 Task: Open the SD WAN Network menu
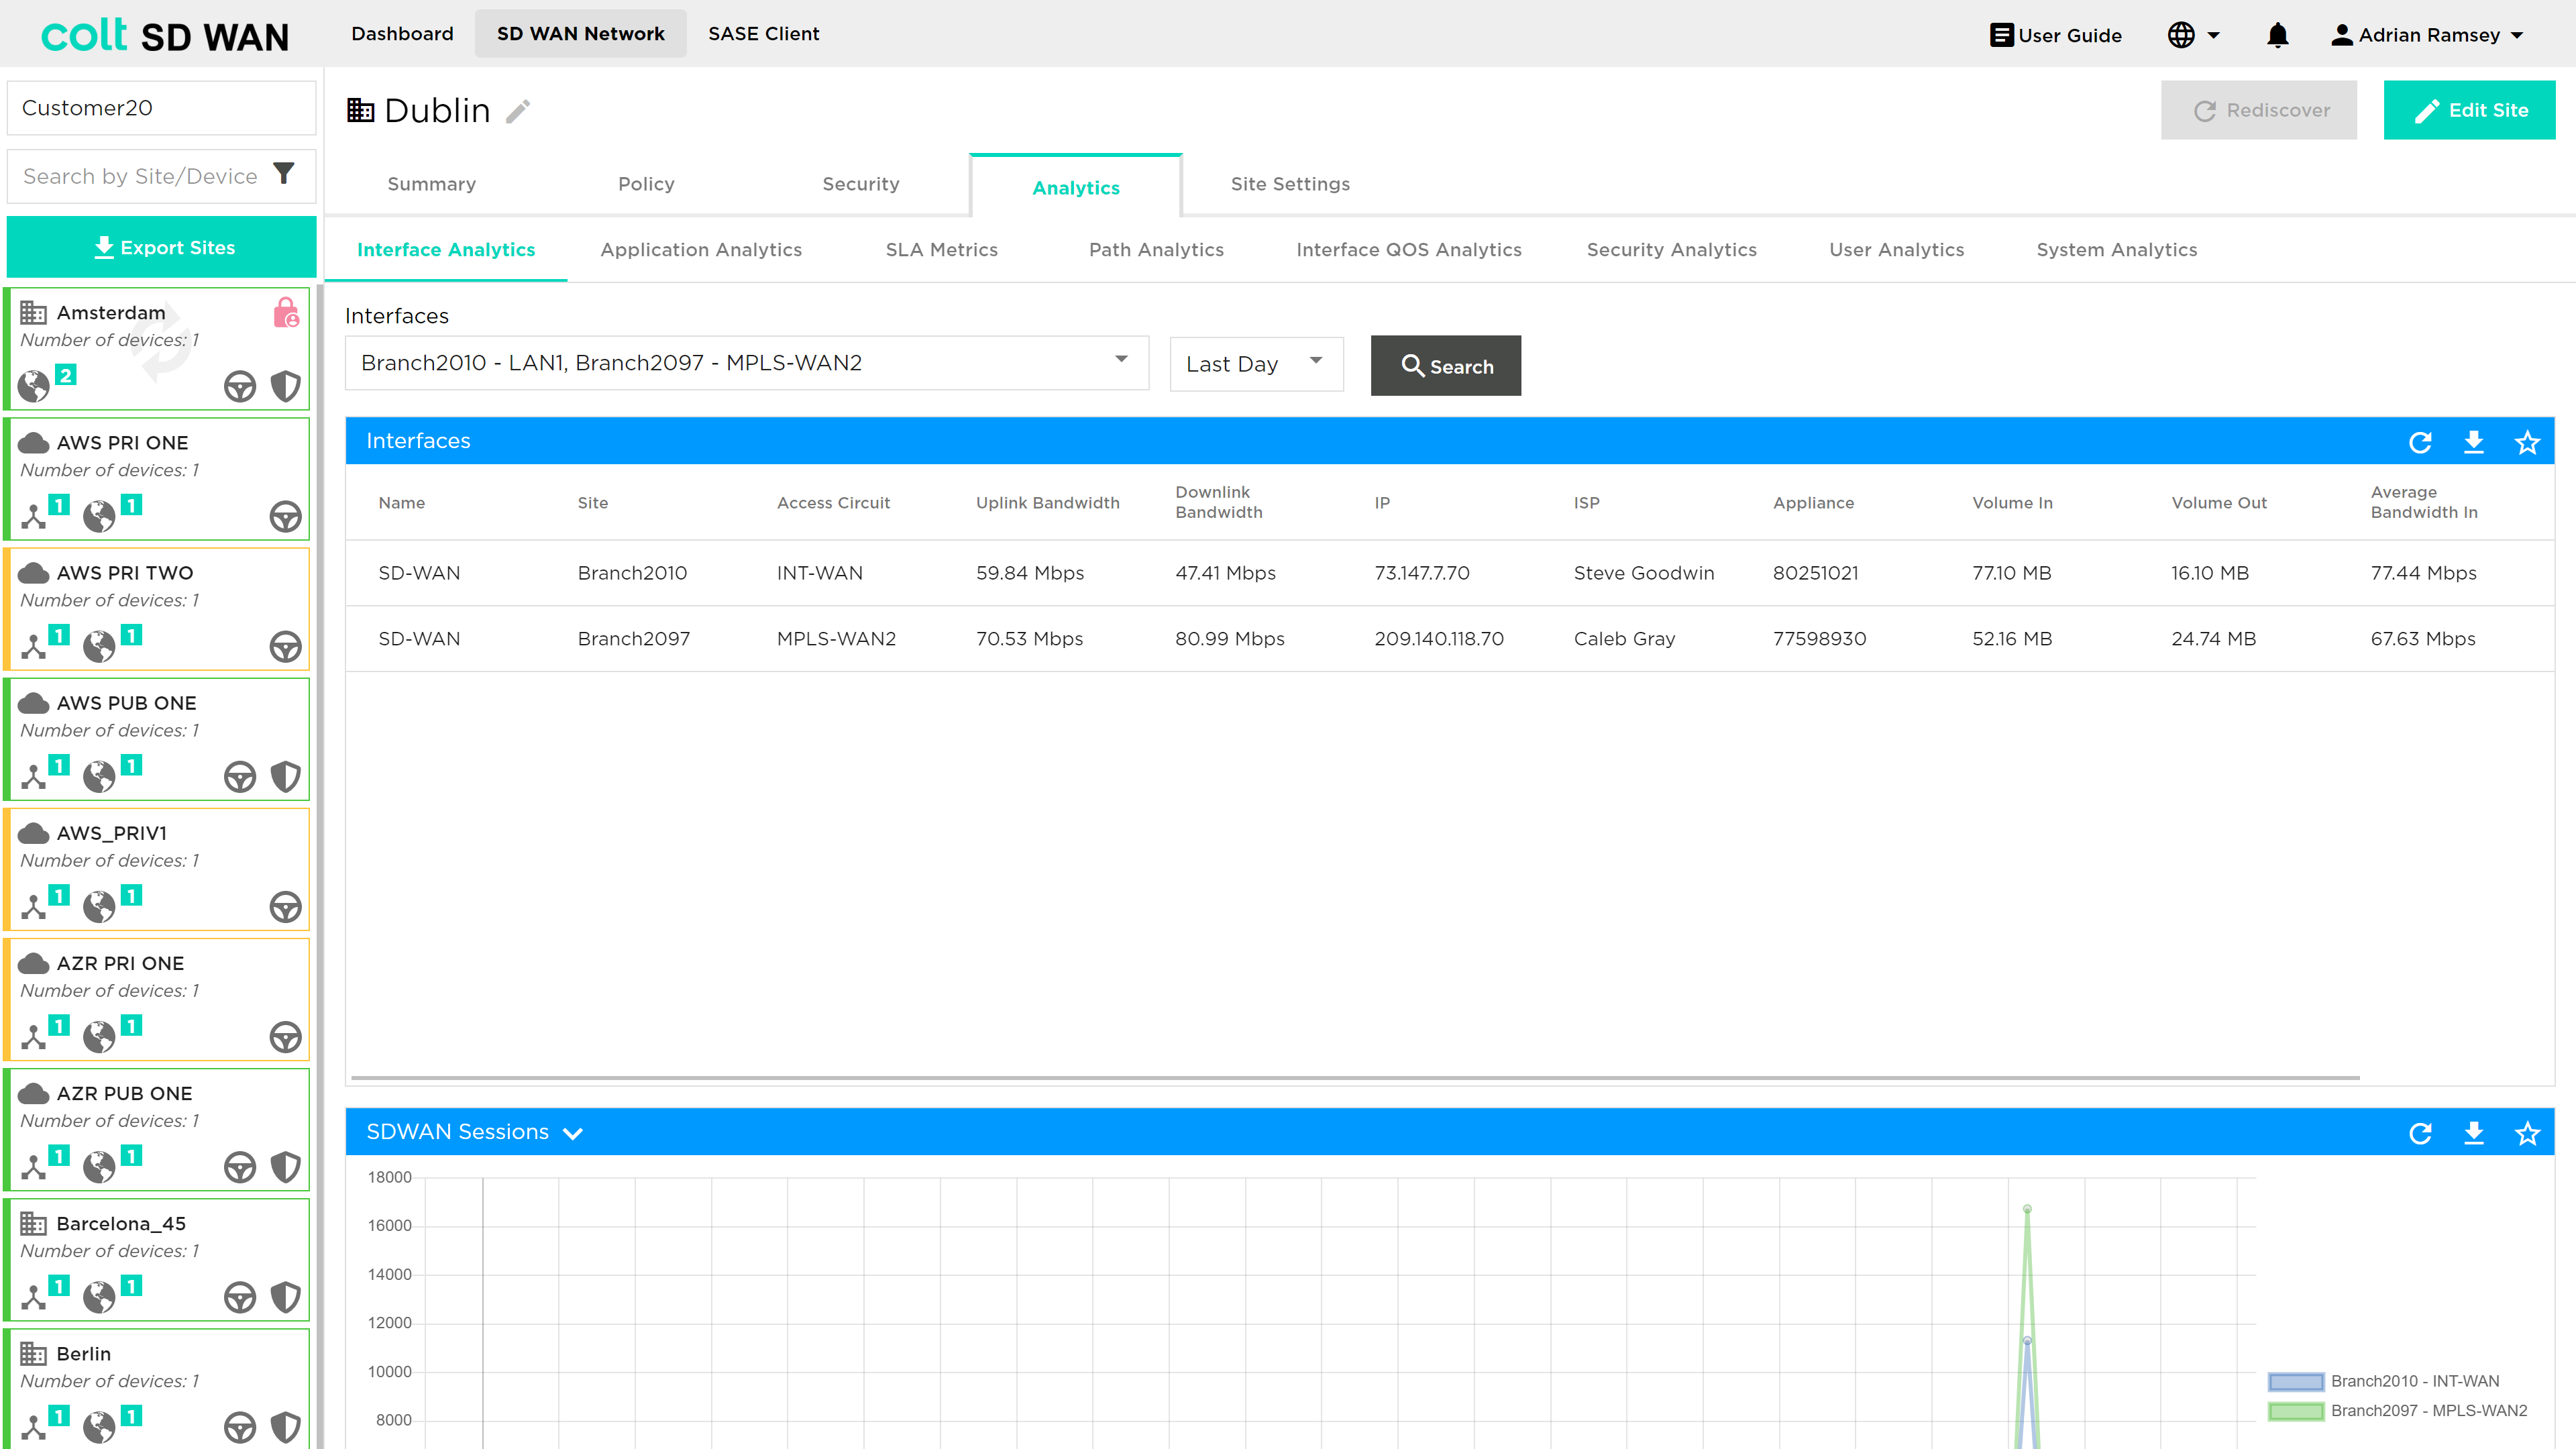580,34
